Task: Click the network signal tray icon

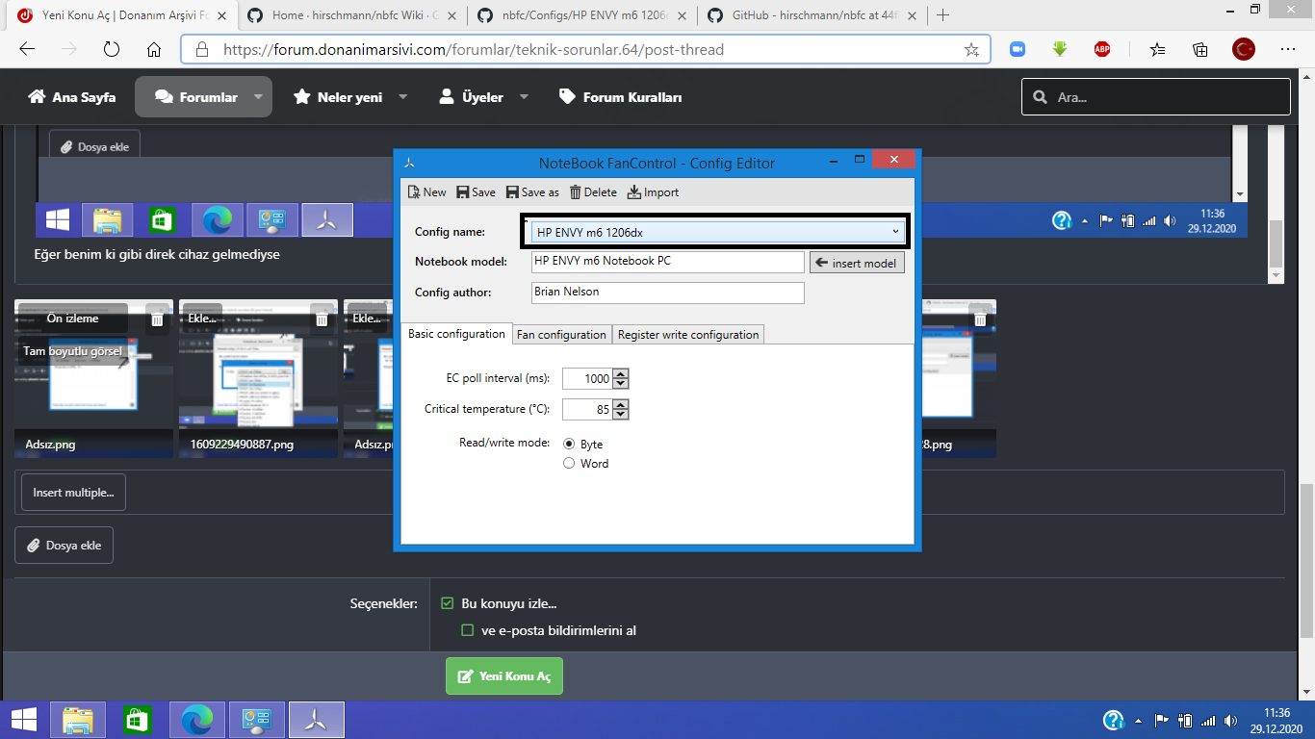Action: tap(1208, 720)
